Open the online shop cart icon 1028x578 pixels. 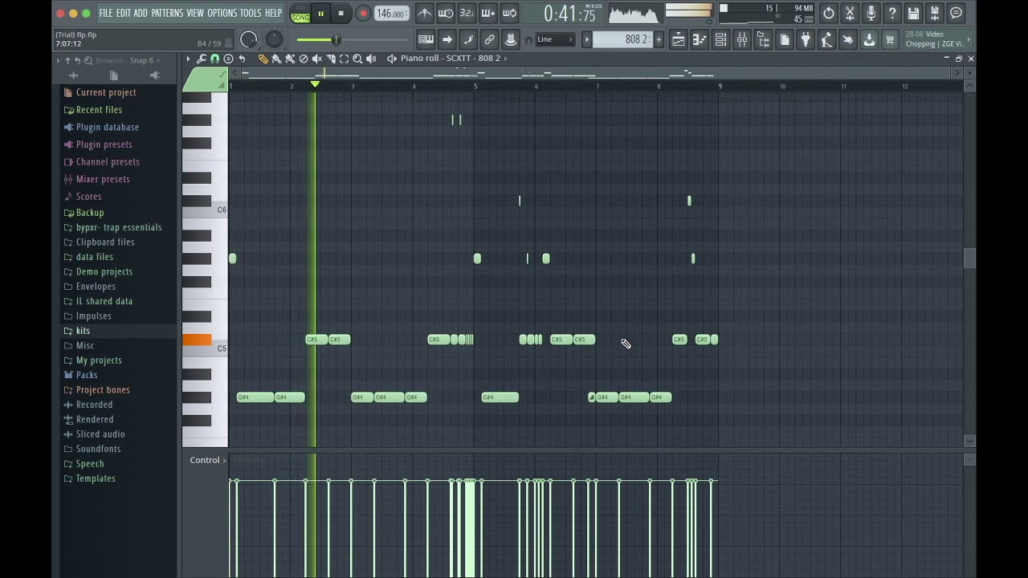[x=890, y=40]
